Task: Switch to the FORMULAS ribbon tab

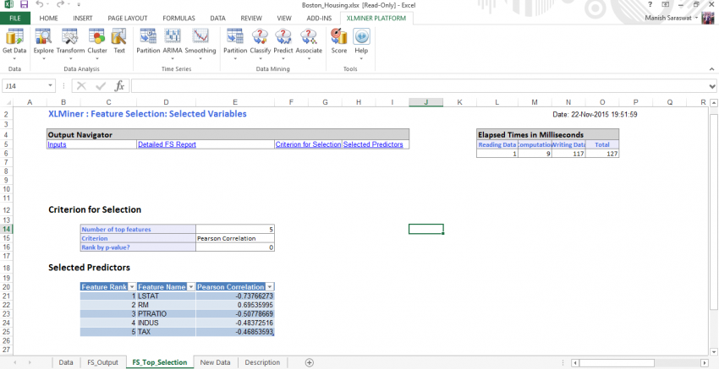Action: pos(178,17)
